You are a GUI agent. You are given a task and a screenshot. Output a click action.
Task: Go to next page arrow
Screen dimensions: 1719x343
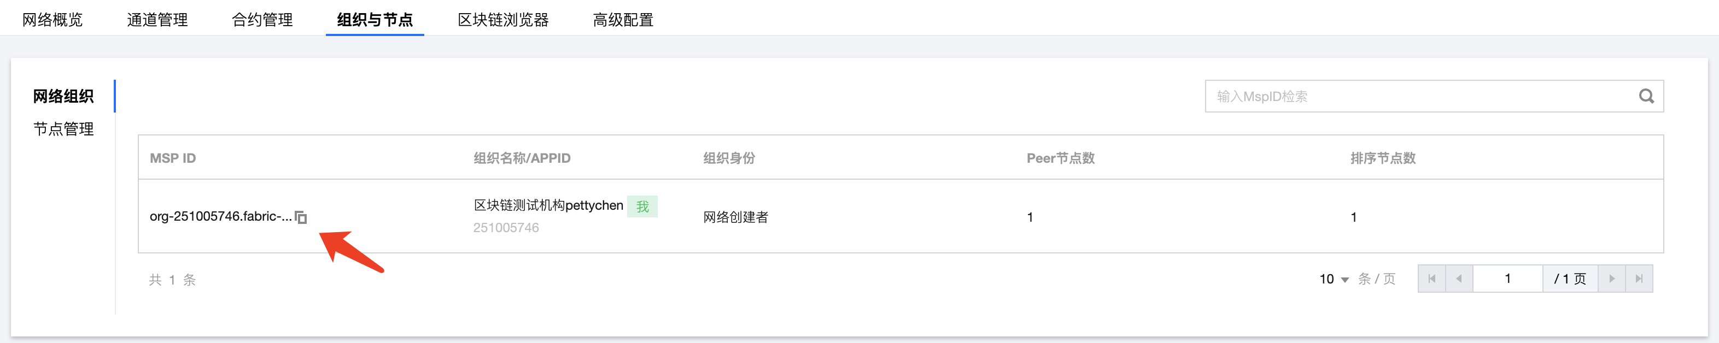[x=1612, y=279]
